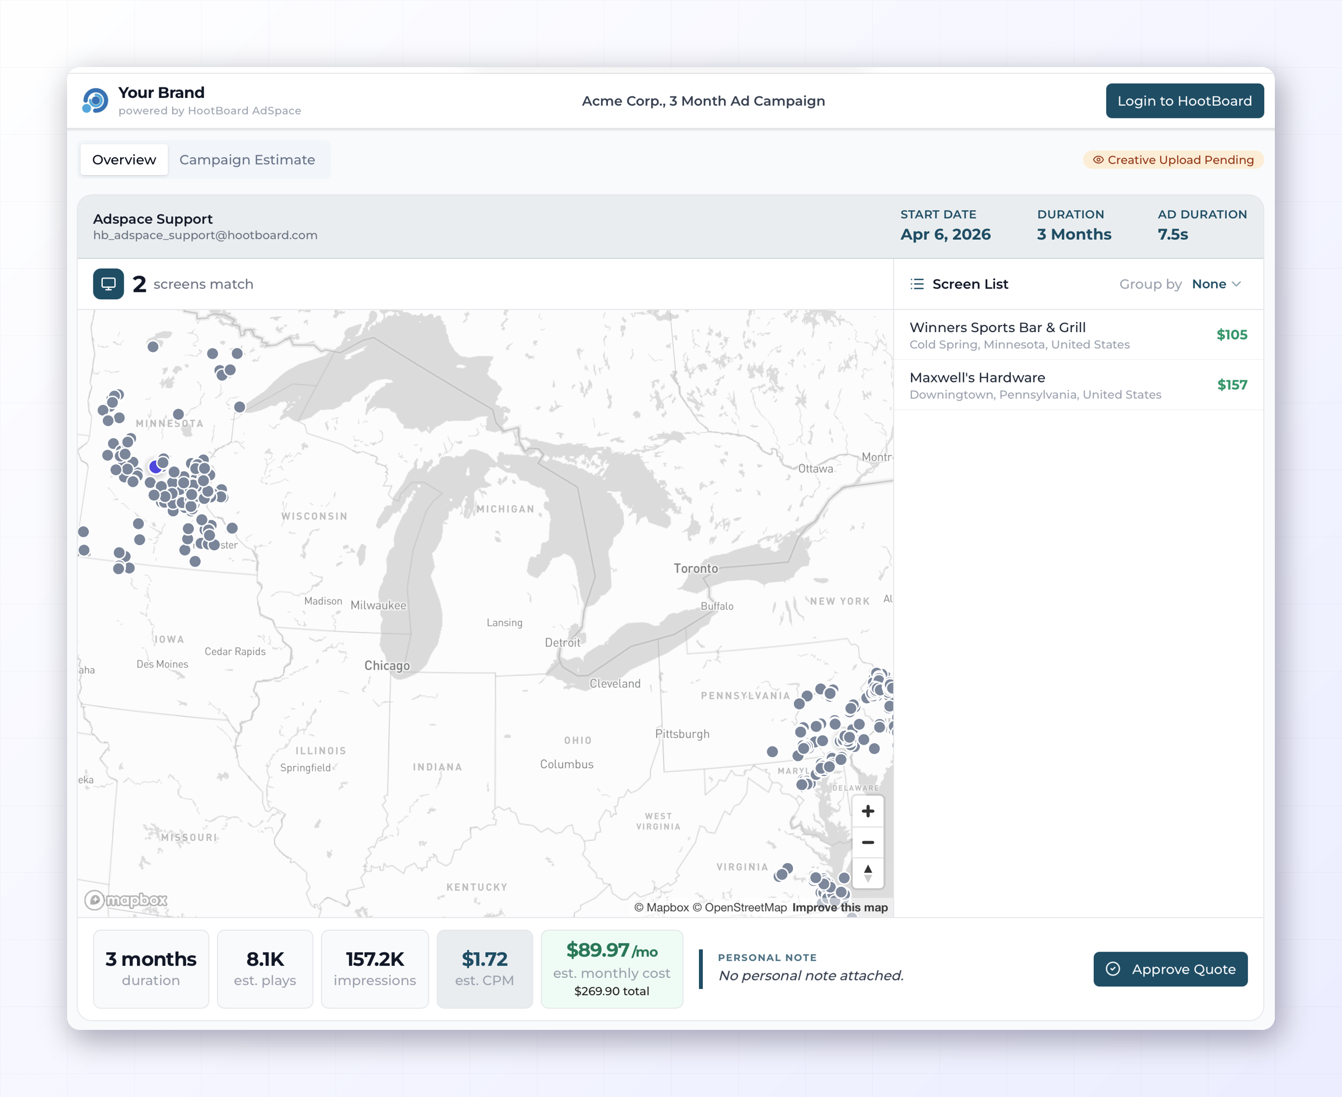
Task: Click Login to HootBoard button
Action: [1185, 101]
